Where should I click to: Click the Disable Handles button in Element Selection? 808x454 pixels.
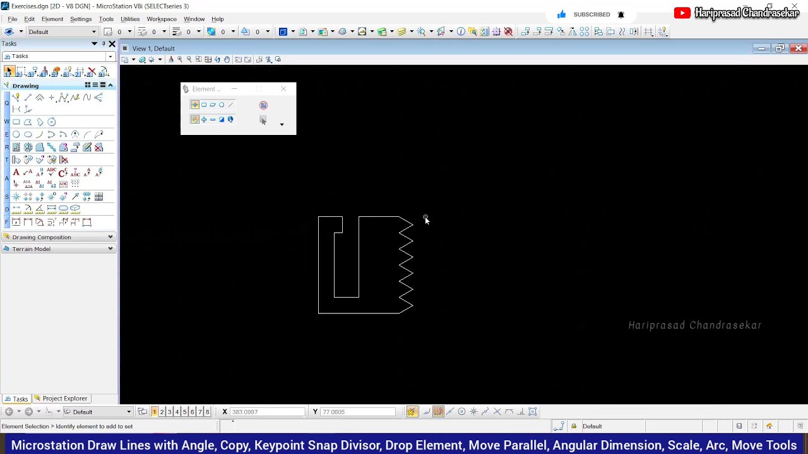263,105
